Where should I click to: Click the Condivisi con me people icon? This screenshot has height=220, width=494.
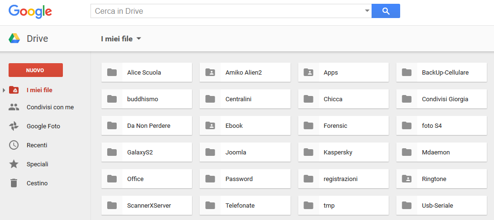pos(14,107)
